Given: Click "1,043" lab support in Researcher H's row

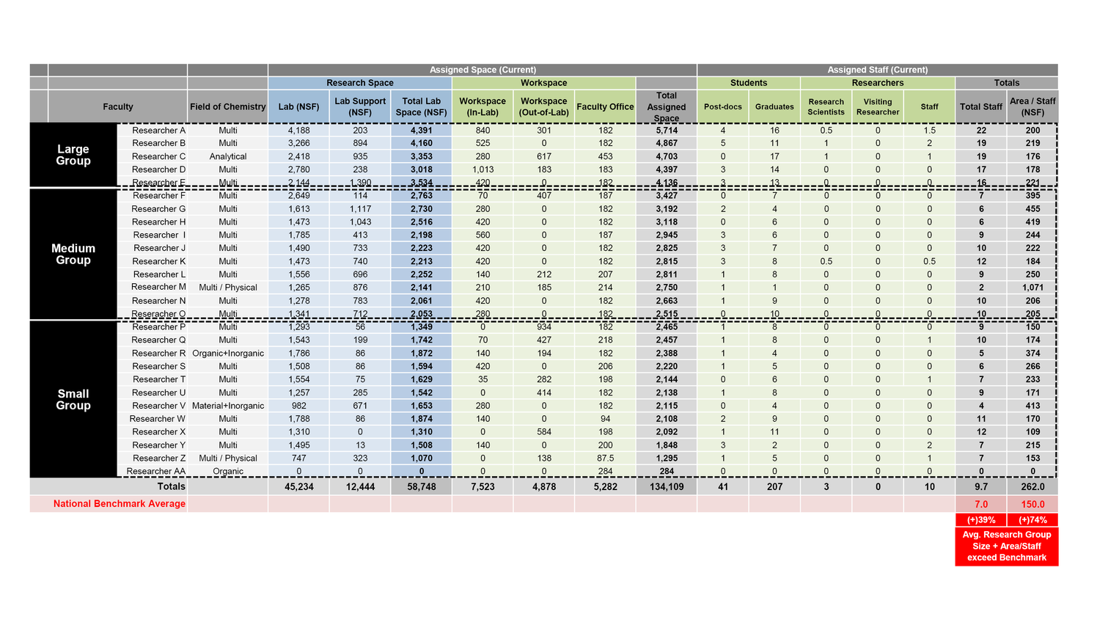Looking at the screenshot, I should (x=360, y=222).
